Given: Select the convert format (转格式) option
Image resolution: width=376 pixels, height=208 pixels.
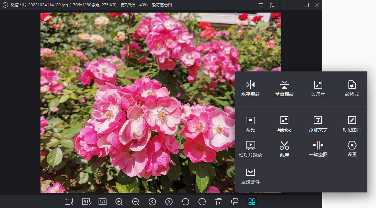Looking at the screenshot, I should (x=352, y=85).
